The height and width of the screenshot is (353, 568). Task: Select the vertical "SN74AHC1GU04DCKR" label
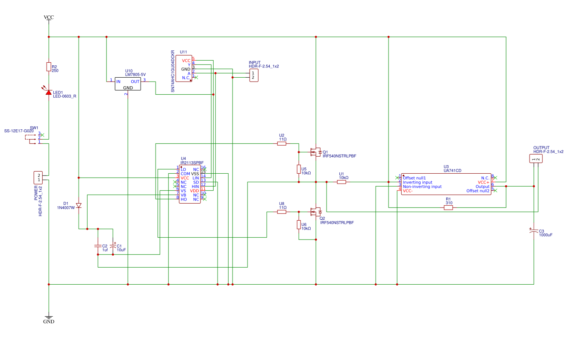(173, 71)
